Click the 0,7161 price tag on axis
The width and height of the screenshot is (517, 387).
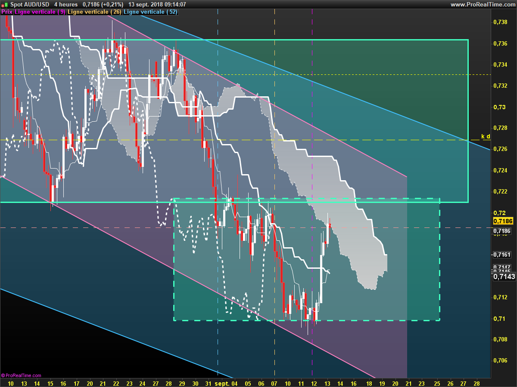502,255
